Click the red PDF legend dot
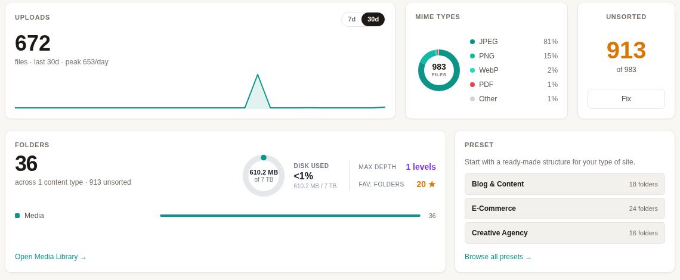The width and height of the screenshot is (680, 280). tap(472, 85)
